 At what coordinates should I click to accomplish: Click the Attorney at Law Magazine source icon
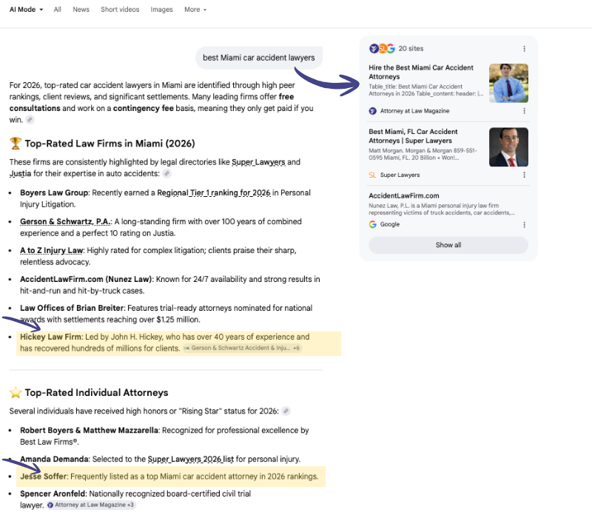(373, 111)
